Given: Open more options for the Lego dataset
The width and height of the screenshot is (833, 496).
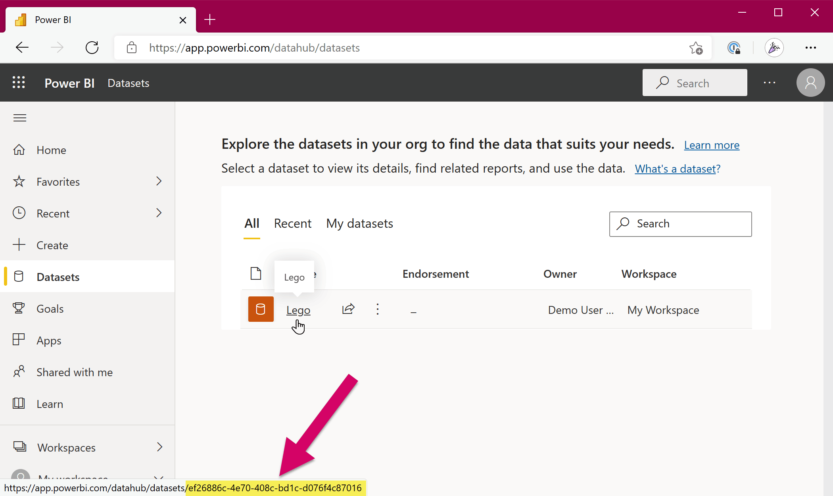Looking at the screenshot, I should [377, 309].
